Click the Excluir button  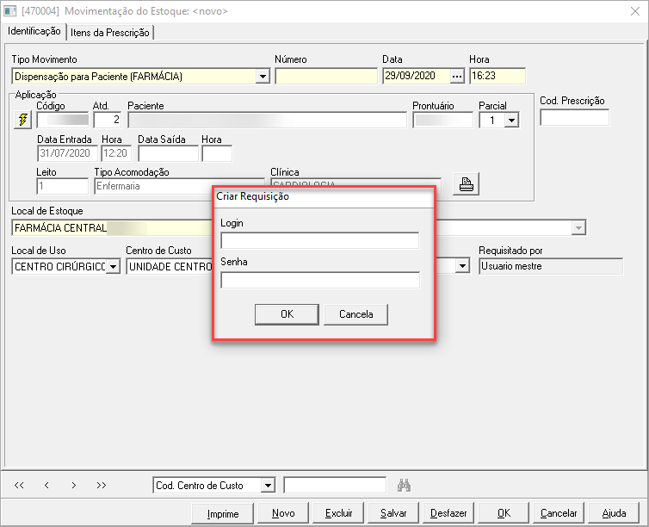338,513
